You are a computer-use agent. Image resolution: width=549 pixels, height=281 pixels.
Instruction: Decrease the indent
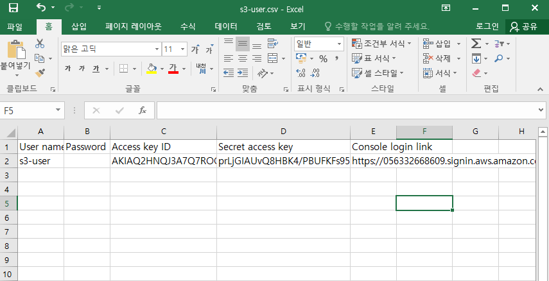coord(229,72)
